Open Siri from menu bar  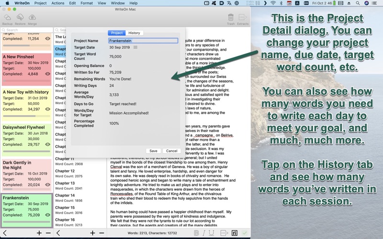(366, 3)
